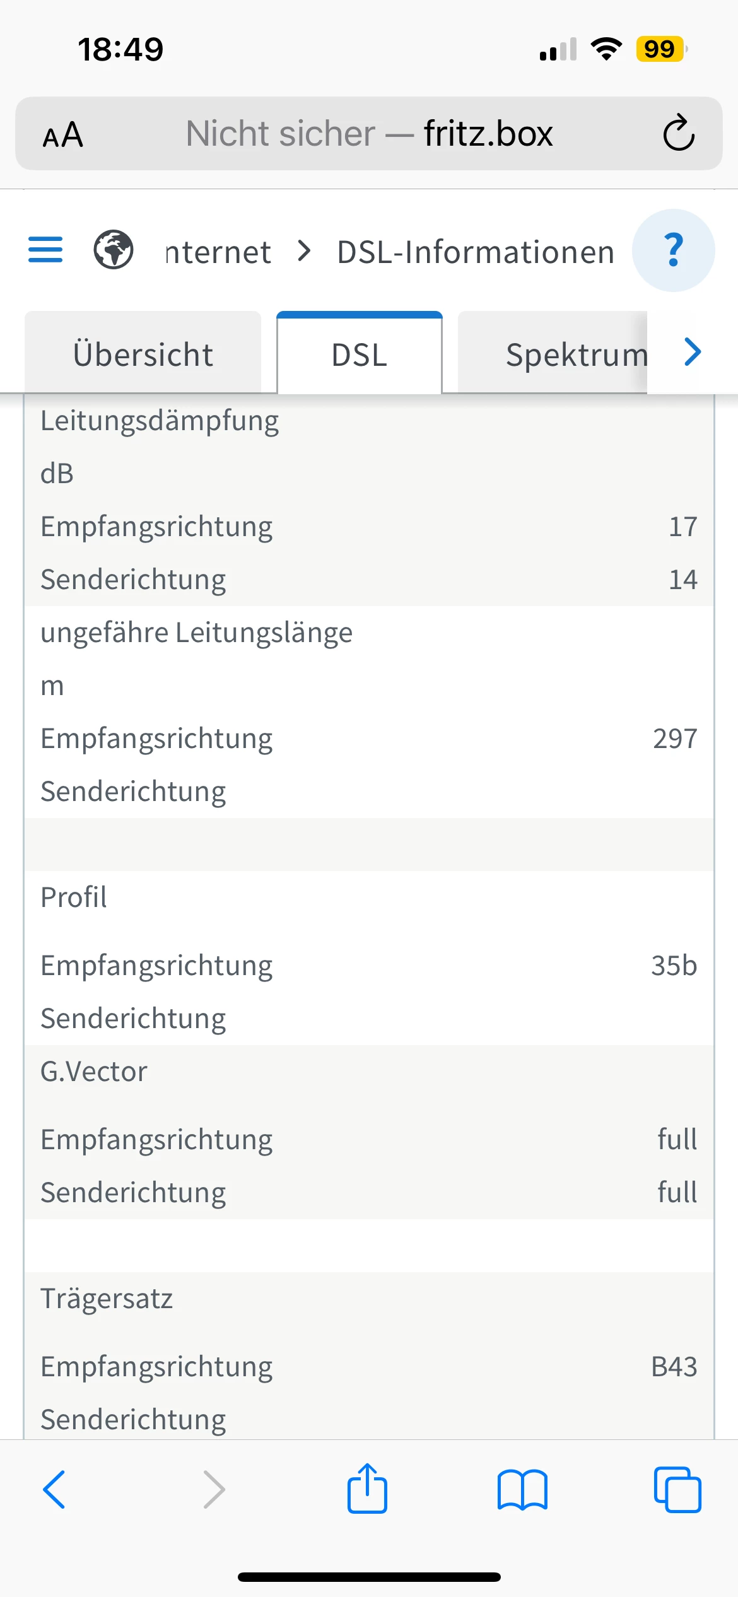Tap the globe Internet icon
Image resolution: width=738 pixels, height=1597 pixels.
point(114,250)
